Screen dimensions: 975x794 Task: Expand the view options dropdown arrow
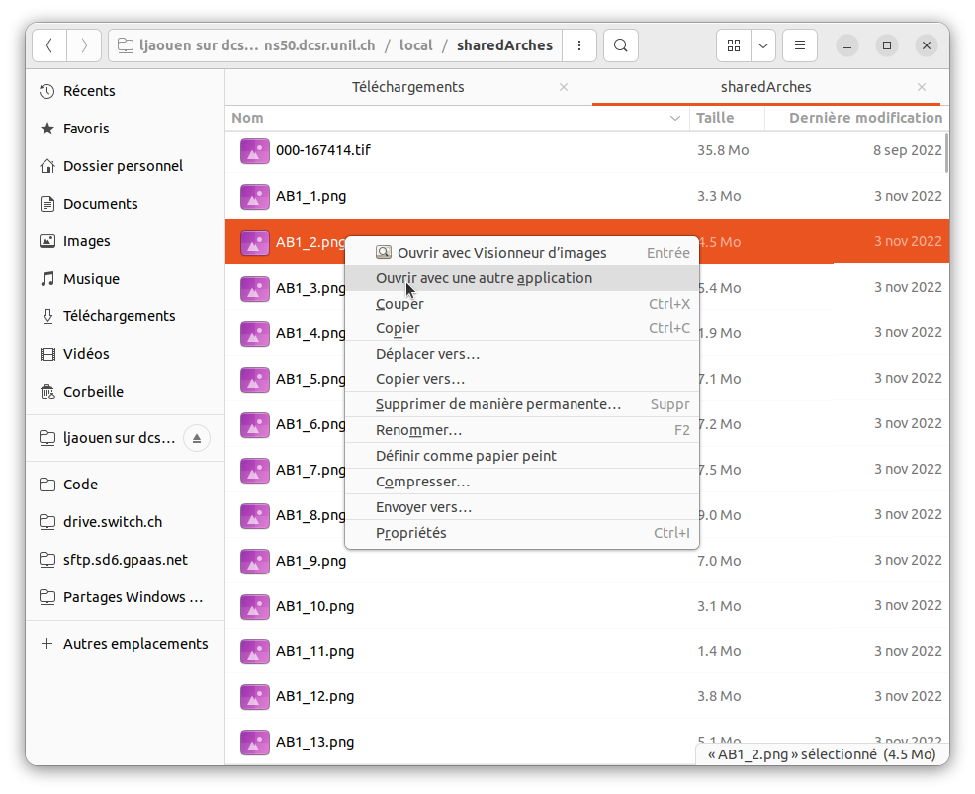click(763, 45)
